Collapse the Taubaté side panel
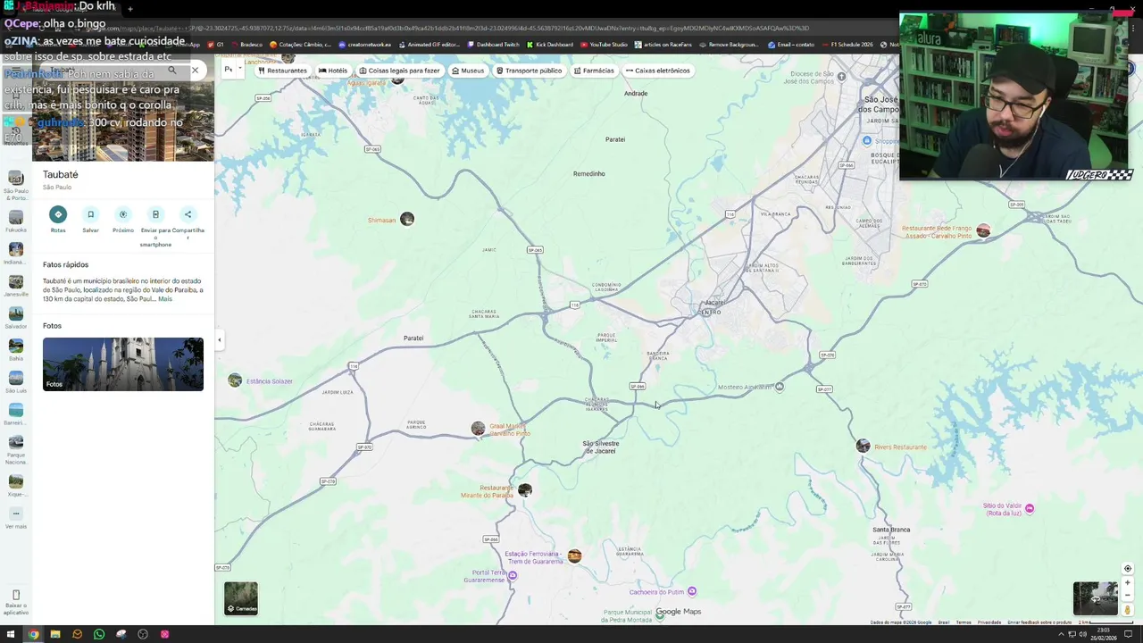This screenshot has height=643, width=1143. (x=220, y=339)
